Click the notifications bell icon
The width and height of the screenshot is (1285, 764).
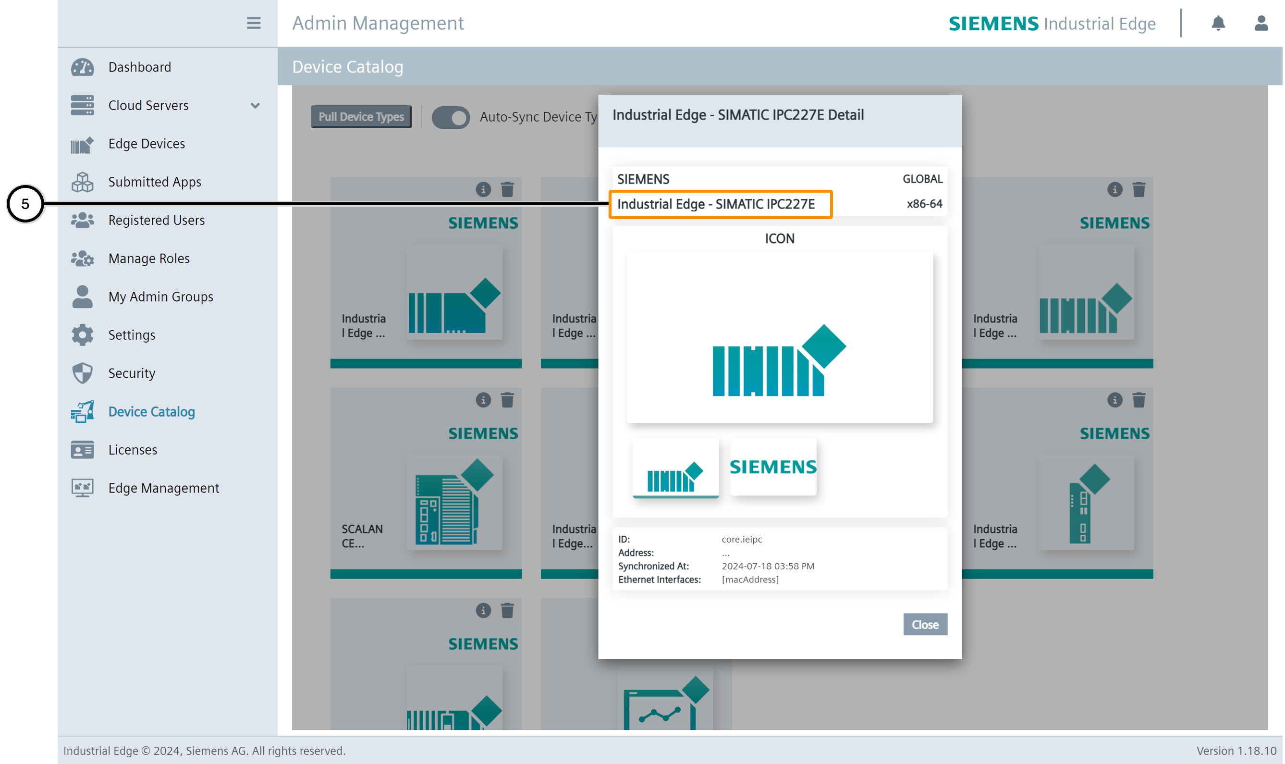pyautogui.click(x=1218, y=24)
